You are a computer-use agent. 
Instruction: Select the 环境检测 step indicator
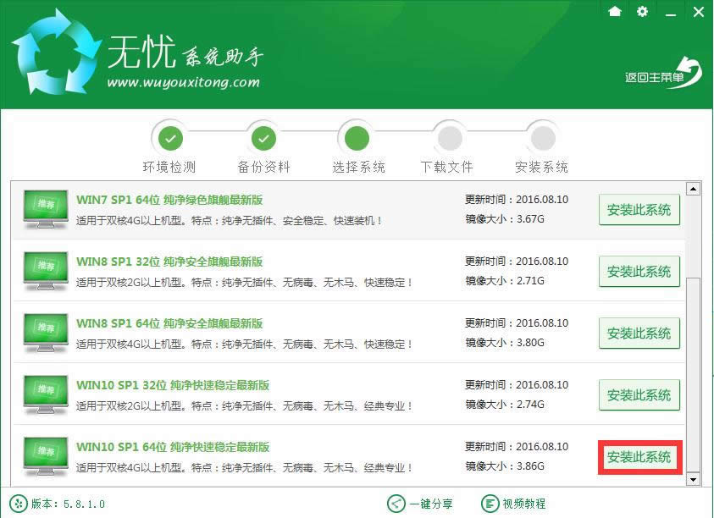(170, 137)
